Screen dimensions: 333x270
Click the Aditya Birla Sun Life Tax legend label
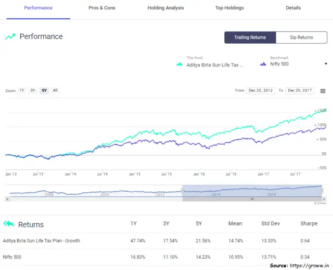click(x=215, y=65)
